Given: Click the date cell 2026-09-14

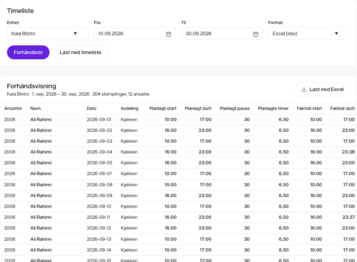Looking at the screenshot, I should pos(99,250).
